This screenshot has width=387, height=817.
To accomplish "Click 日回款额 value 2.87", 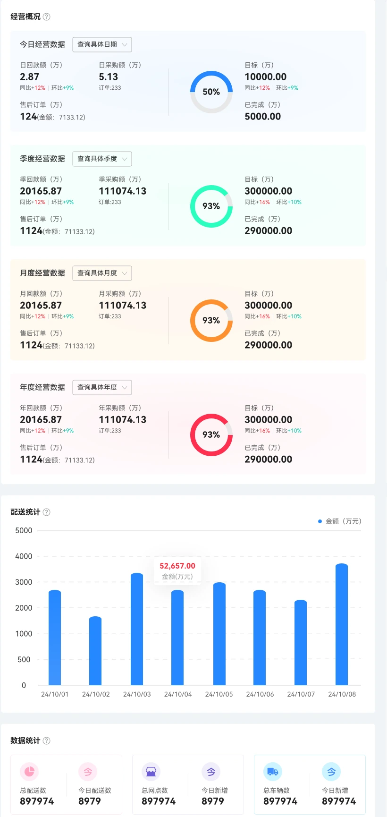I will pos(30,77).
